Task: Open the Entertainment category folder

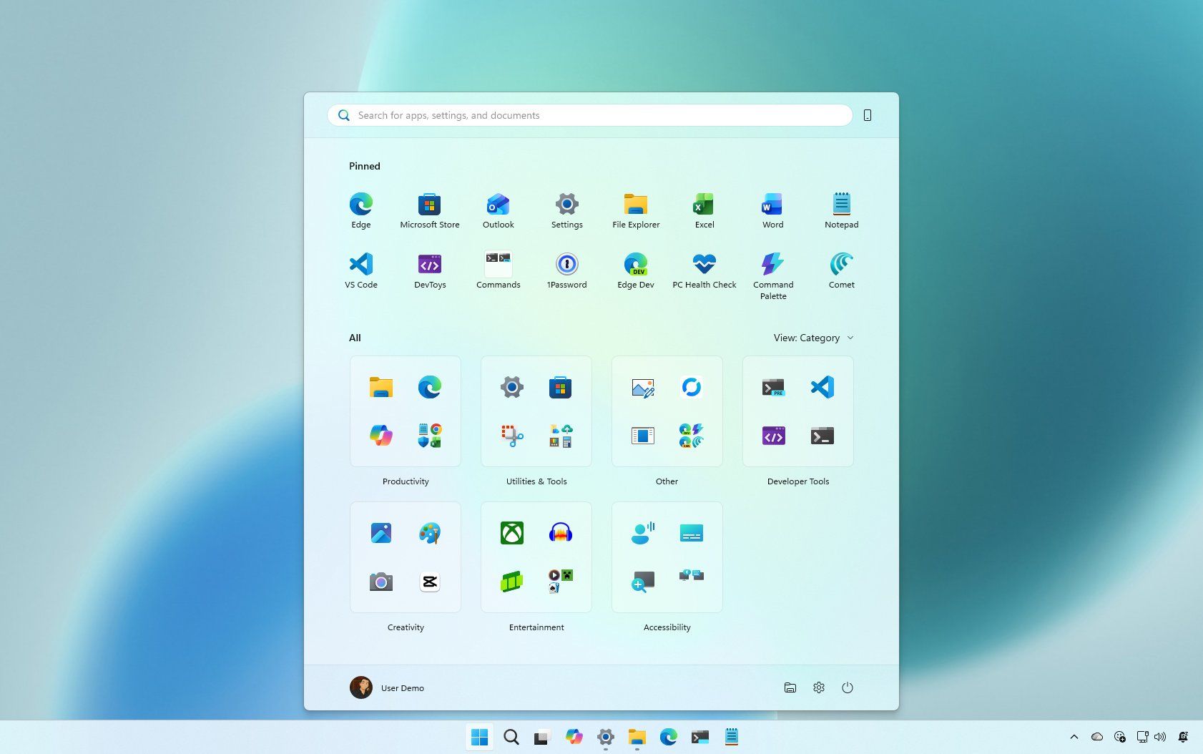Action: tap(536, 557)
